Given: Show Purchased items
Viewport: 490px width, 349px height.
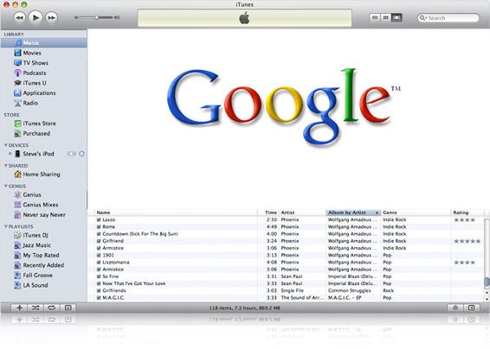Looking at the screenshot, I should [x=44, y=134].
